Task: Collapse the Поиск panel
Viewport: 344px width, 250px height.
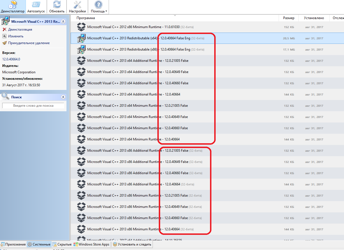Action: pyautogui.click(x=63, y=97)
